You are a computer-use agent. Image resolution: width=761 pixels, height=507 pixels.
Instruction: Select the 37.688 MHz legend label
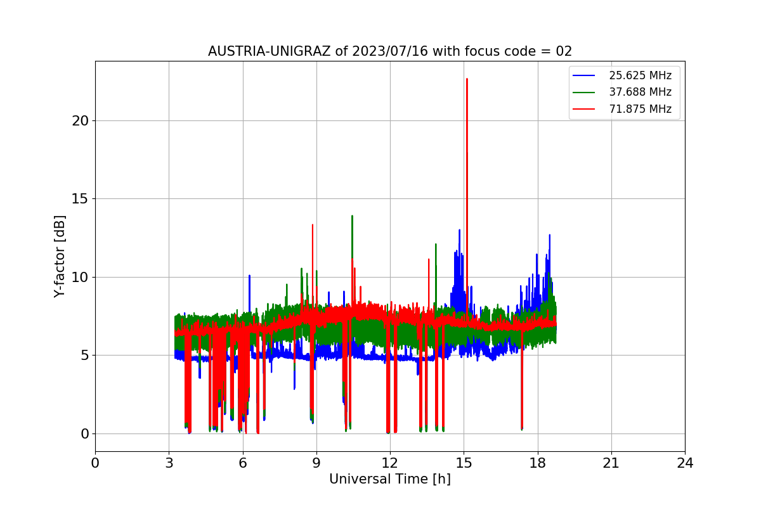coord(640,92)
